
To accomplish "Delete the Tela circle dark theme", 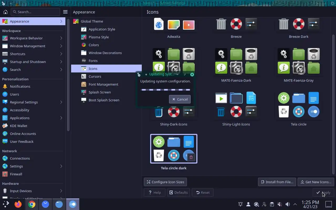I will tap(191, 157).
